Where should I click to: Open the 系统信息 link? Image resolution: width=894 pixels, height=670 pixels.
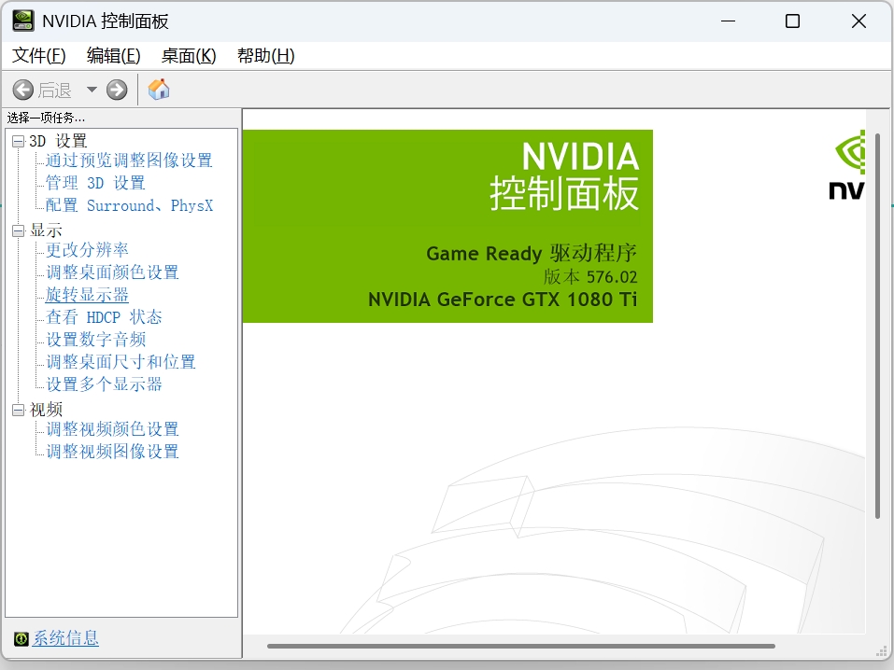pyautogui.click(x=65, y=638)
